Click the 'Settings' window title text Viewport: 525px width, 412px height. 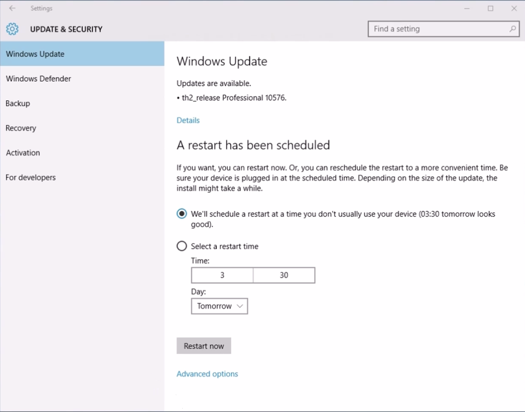pos(42,8)
